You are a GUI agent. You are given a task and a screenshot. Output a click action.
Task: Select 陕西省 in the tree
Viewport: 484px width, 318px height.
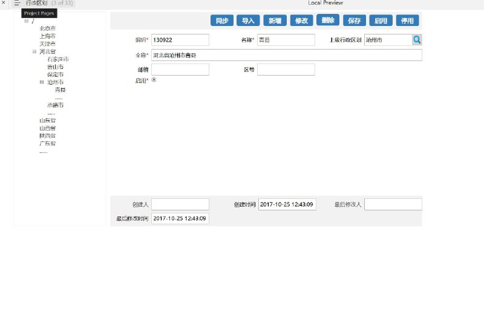click(x=48, y=135)
